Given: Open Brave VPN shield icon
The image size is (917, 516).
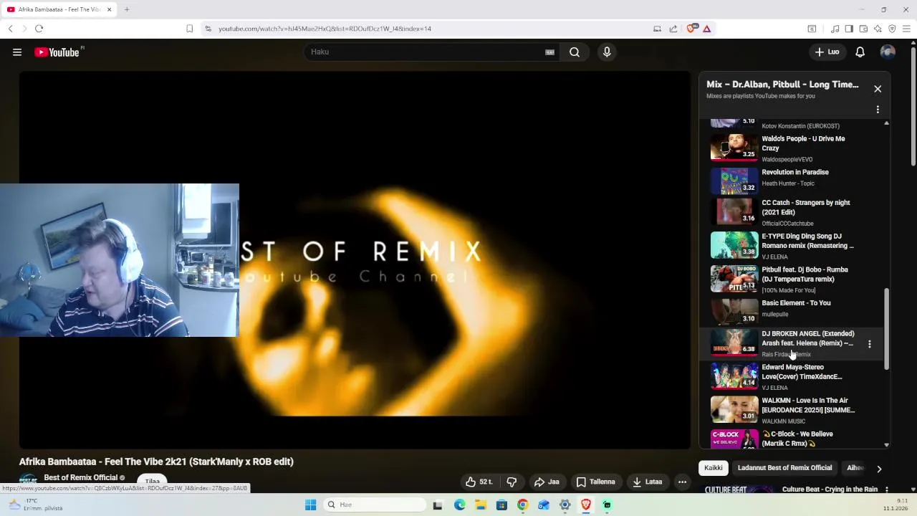Looking at the screenshot, I should click(892, 29).
